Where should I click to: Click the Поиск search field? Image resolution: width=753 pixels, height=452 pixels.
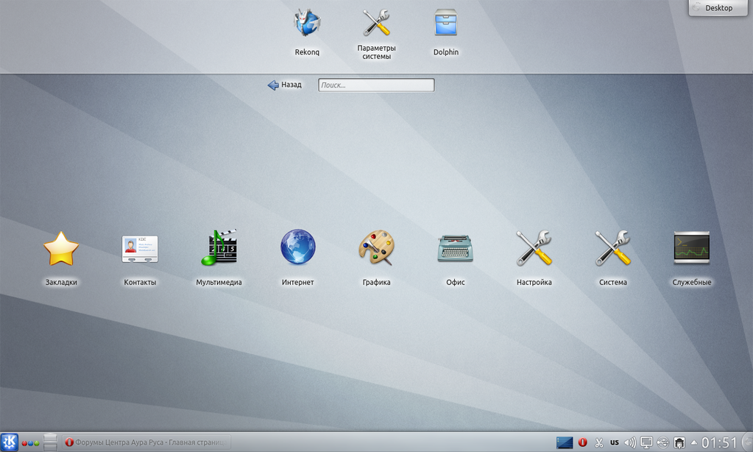[376, 85]
